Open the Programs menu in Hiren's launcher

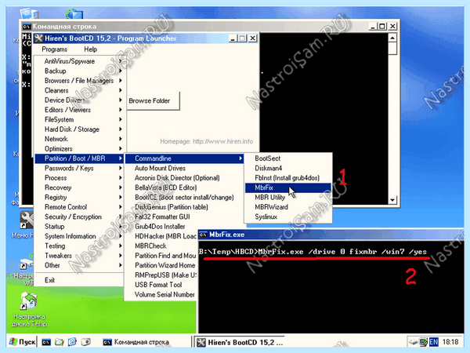click(54, 49)
